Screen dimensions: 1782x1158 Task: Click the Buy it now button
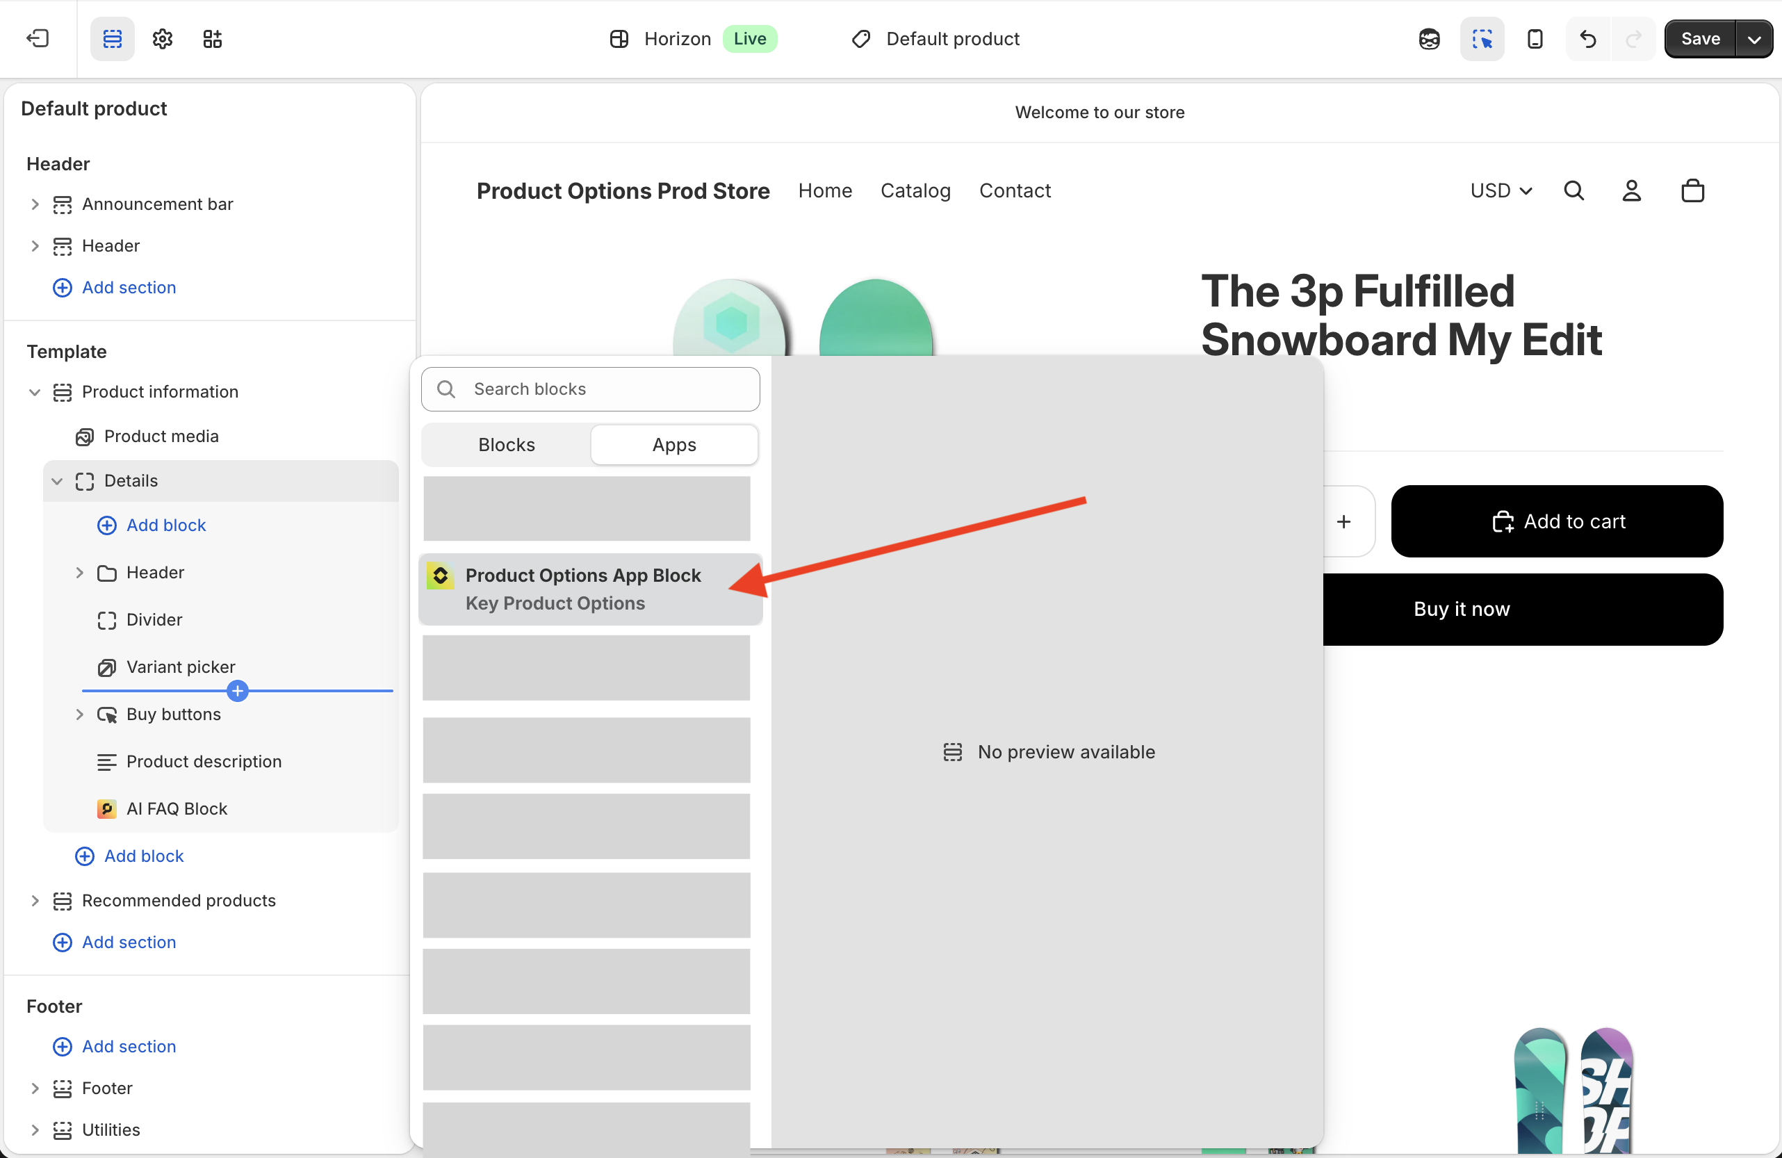pos(1460,609)
